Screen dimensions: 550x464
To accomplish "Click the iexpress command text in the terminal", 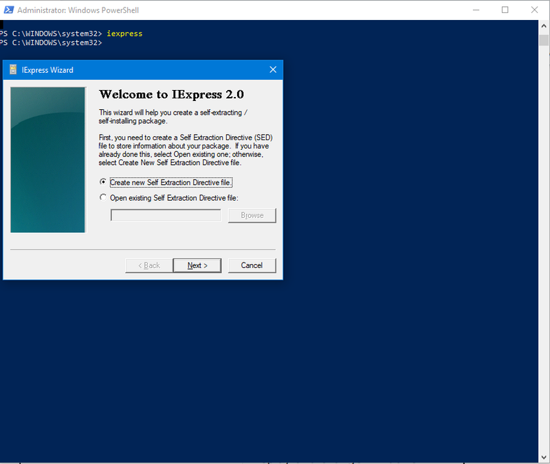I will [x=124, y=32].
